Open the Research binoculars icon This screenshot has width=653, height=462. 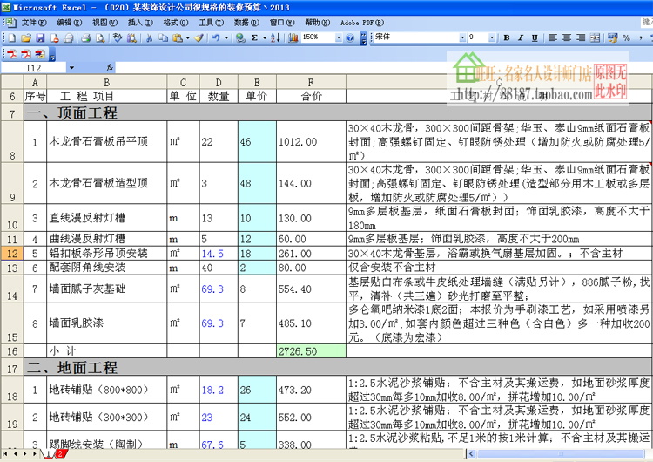(131, 38)
